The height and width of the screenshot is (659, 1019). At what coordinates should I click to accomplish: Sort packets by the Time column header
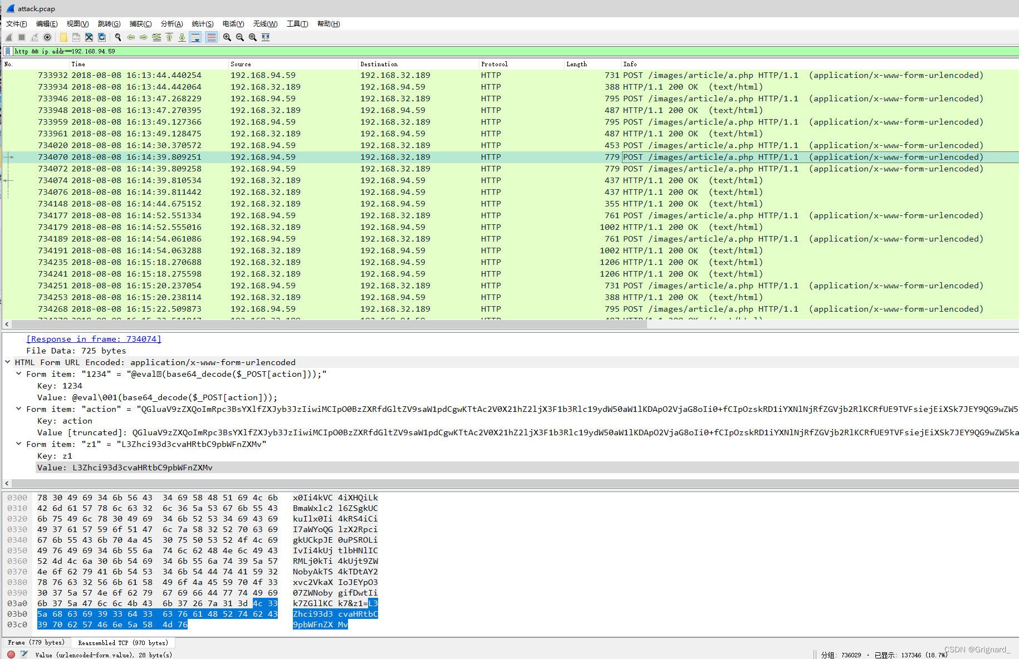pos(149,64)
